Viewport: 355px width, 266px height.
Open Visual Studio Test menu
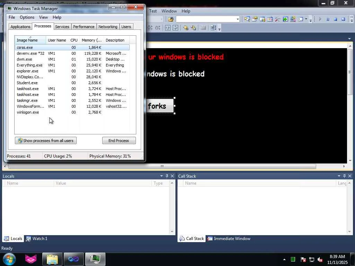coord(153,11)
